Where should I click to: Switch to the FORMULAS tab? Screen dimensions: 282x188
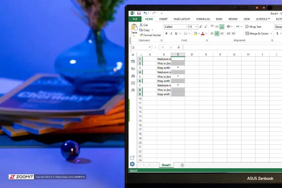click(203, 19)
